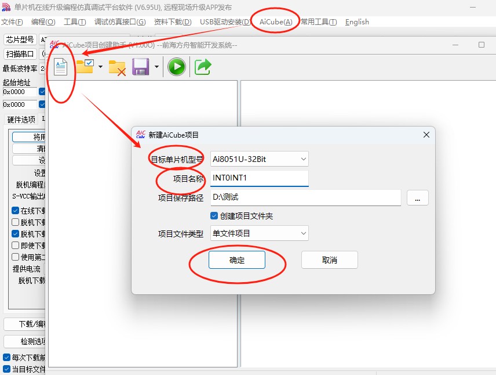Viewport: 496px width, 375px height.
Task: Click the 下载/编程 button
Action: [x=25, y=324]
